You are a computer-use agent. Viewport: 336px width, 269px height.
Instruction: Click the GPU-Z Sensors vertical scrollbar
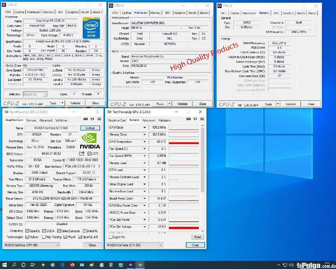point(203,160)
